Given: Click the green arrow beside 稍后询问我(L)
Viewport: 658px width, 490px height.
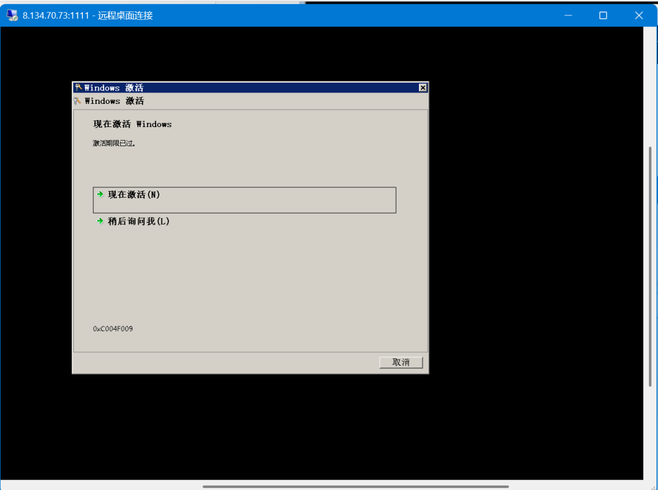Looking at the screenshot, I should point(100,221).
